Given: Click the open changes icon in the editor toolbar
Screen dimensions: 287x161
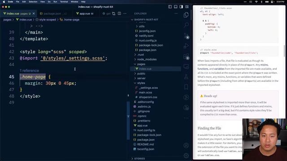Looking at the screenshot, I should (113, 13).
